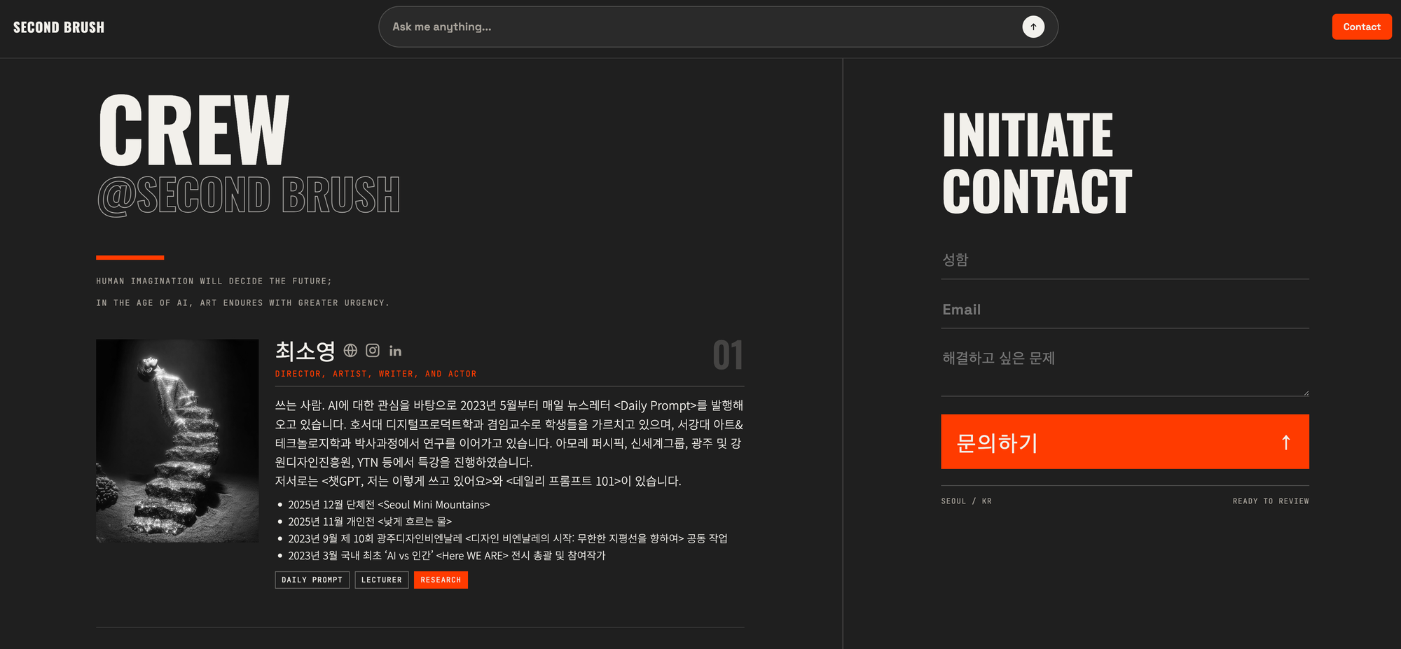Click the crew number 01
The width and height of the screenshot is (1401, 649).
pos(728,356)
